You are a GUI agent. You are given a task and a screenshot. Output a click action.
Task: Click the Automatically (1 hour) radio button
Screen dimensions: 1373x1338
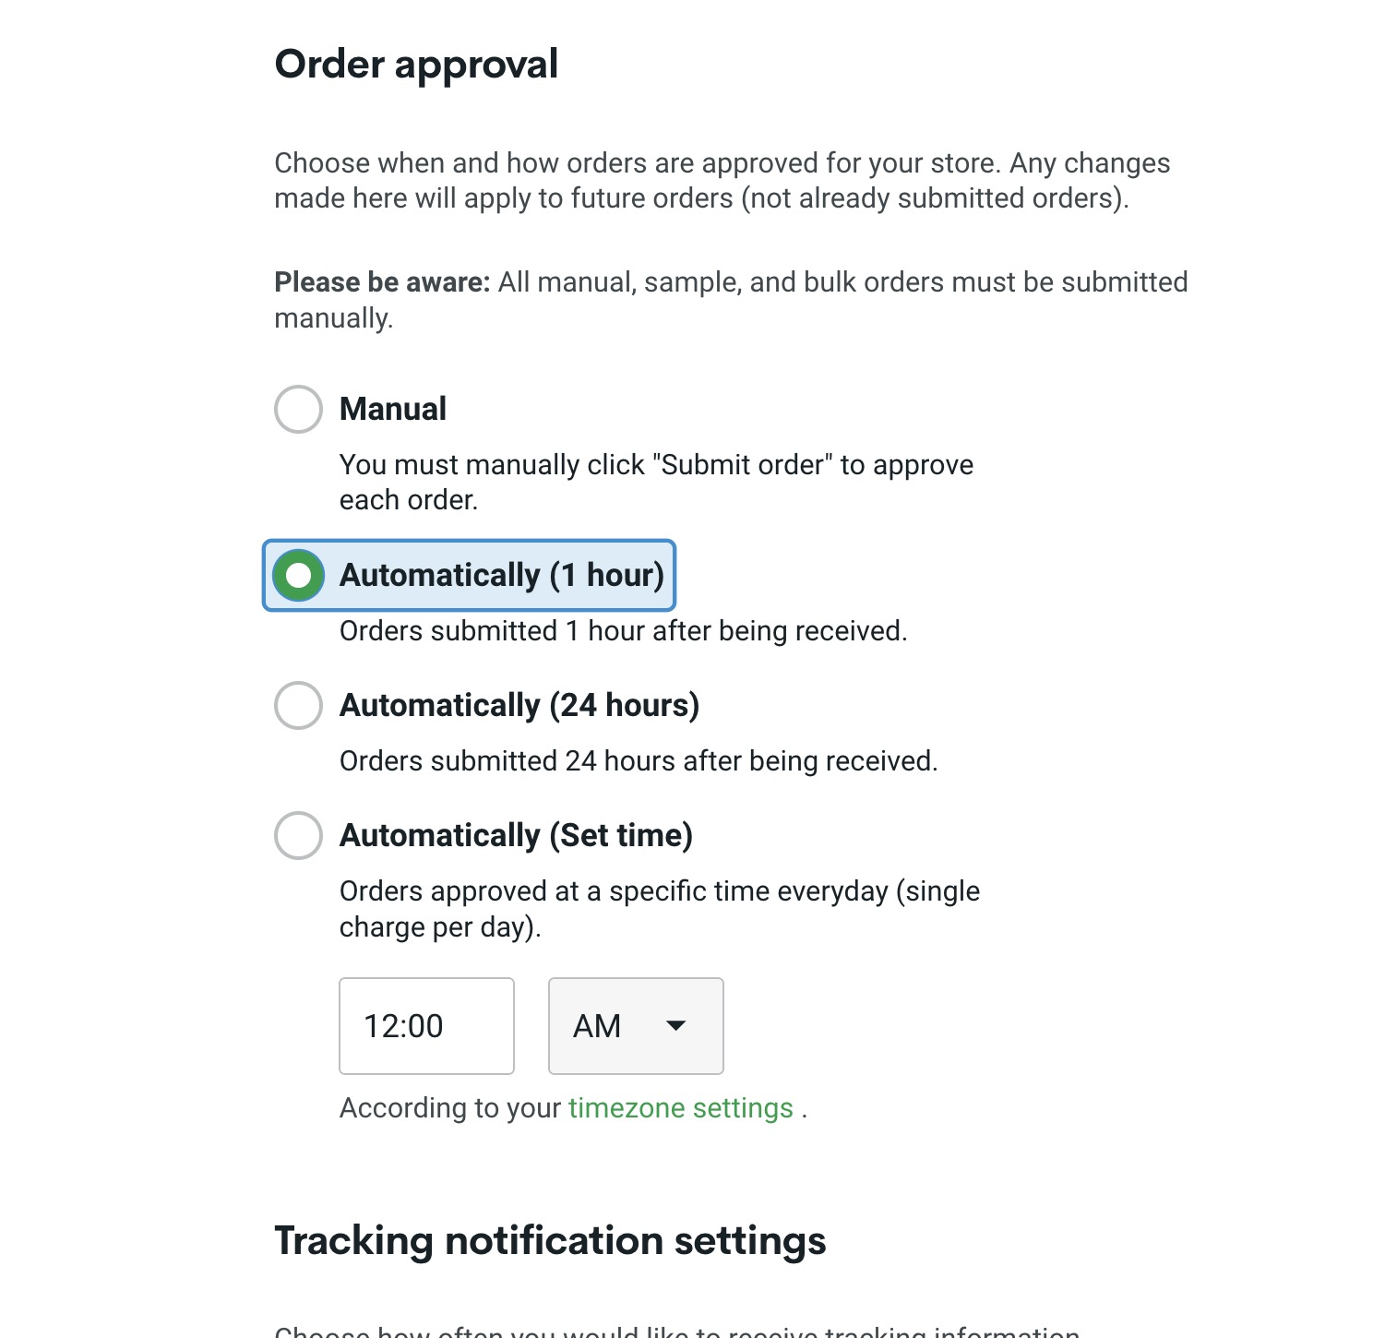tap(297, 575)
